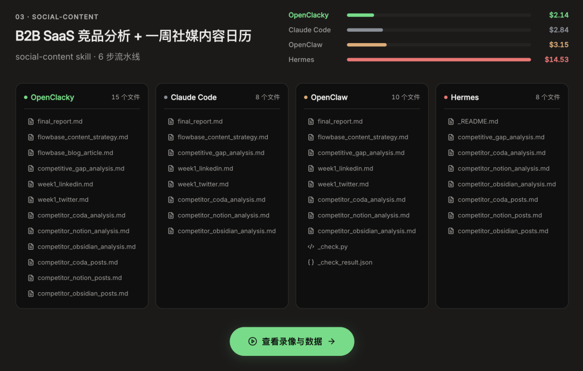Click the Hermes card's competitor_notion_analysis.md file icon
583x371 pixels.
click(x=451, y=169)
